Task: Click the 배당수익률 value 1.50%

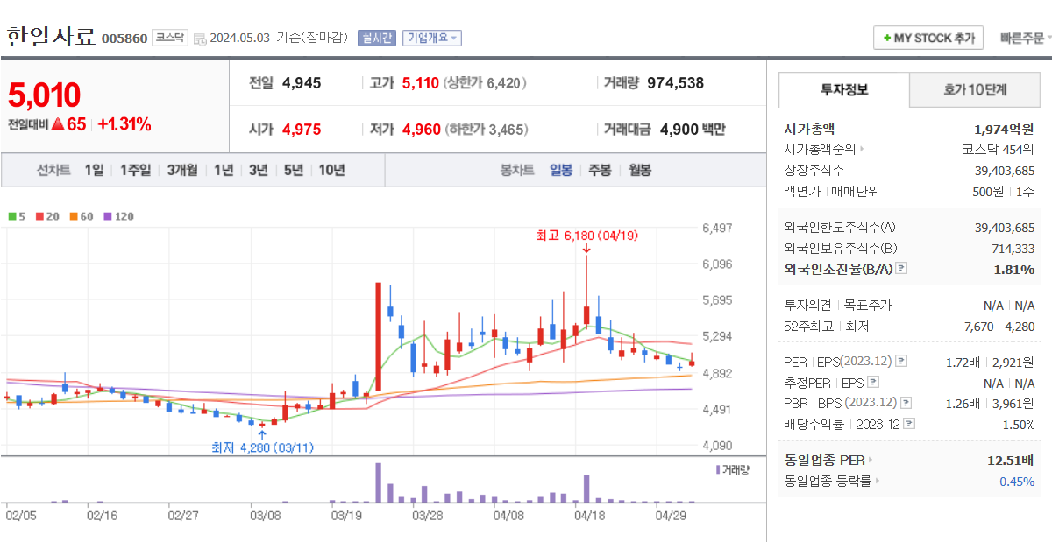Action: tap(1018, 424)
